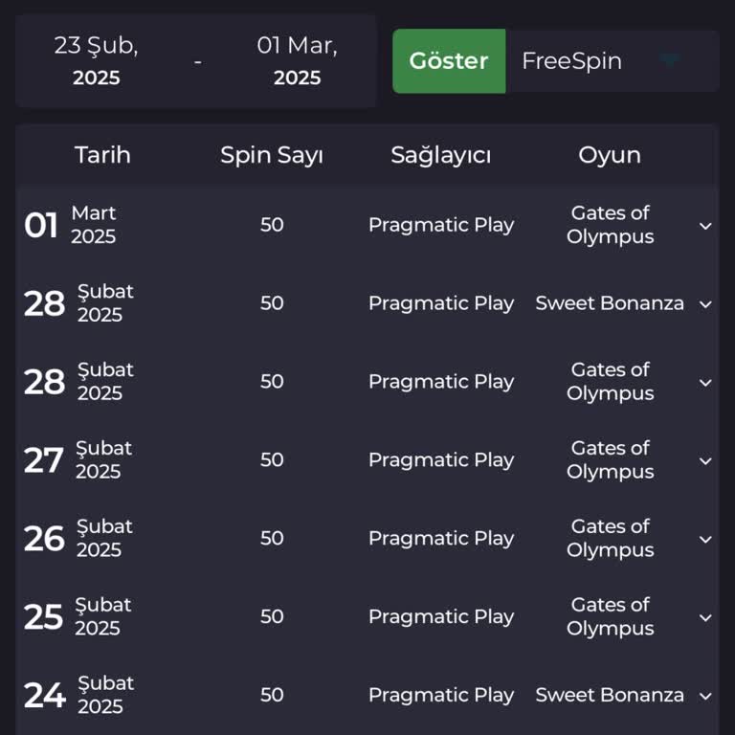The image size is (735, 735).
Task: Select the 01 Mar 2025 end date field
Action: pyautogui.click(x=297, y=61)
